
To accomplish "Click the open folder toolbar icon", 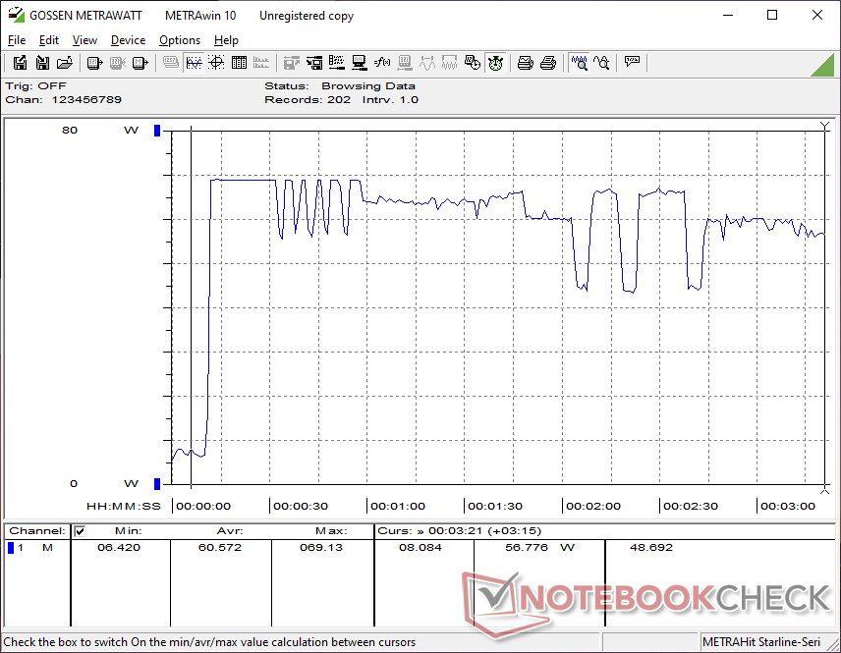I will point(65,63).
